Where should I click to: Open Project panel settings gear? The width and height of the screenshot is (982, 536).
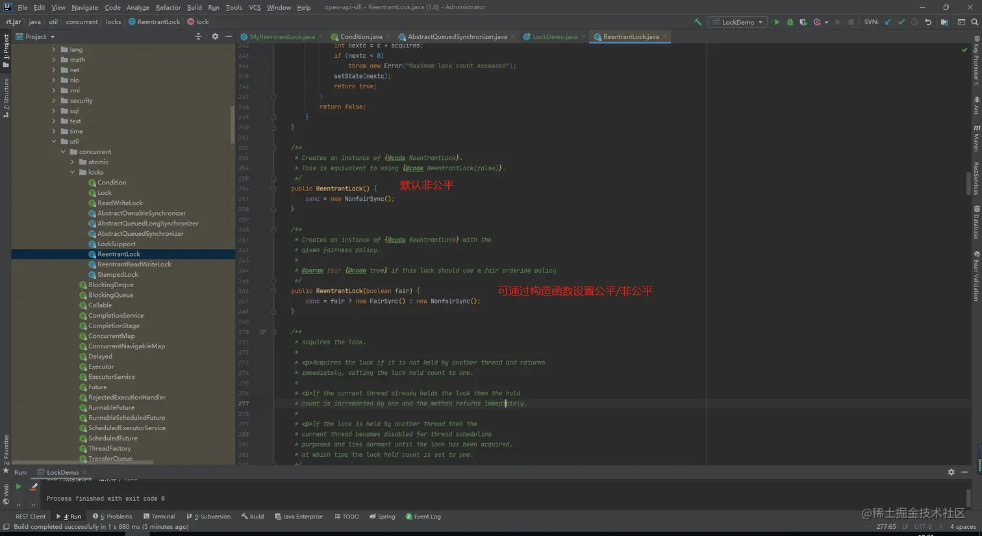pyautogui.click(x=215, y=37)
